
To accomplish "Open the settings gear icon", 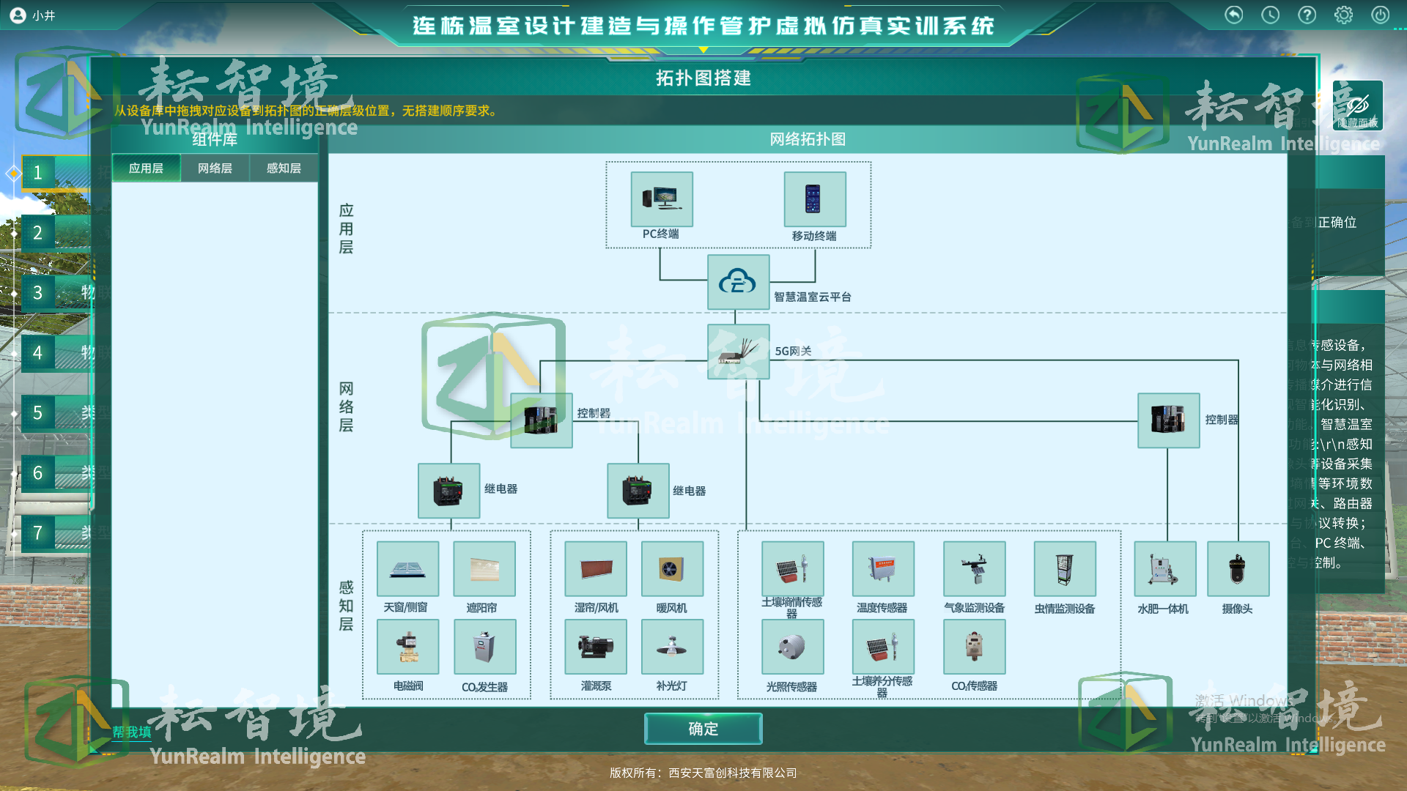I will pyautogui.click(x=1344, y=15).
